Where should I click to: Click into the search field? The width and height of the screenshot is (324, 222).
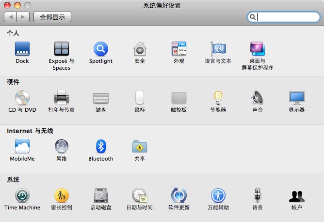click(x=283, y=17)
